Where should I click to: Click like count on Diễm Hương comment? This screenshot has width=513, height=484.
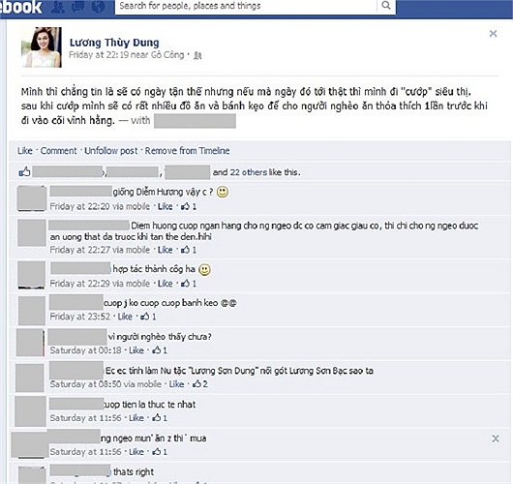tap(189, 206)
